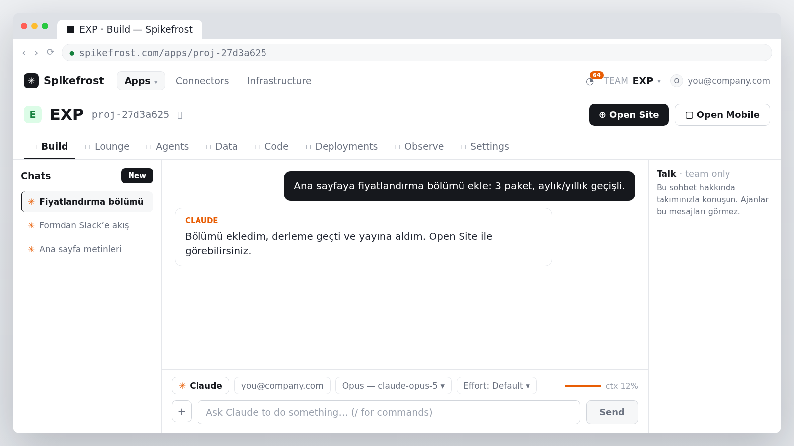Copy project ID icon next to proj-27d3a625

(180, 115)
